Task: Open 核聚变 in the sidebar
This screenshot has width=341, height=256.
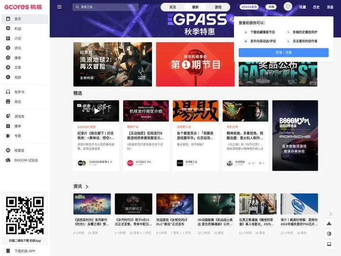Action: coord(25,150)
